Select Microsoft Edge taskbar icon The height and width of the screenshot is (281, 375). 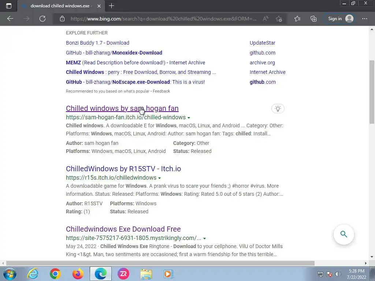[x=100, y=274]
